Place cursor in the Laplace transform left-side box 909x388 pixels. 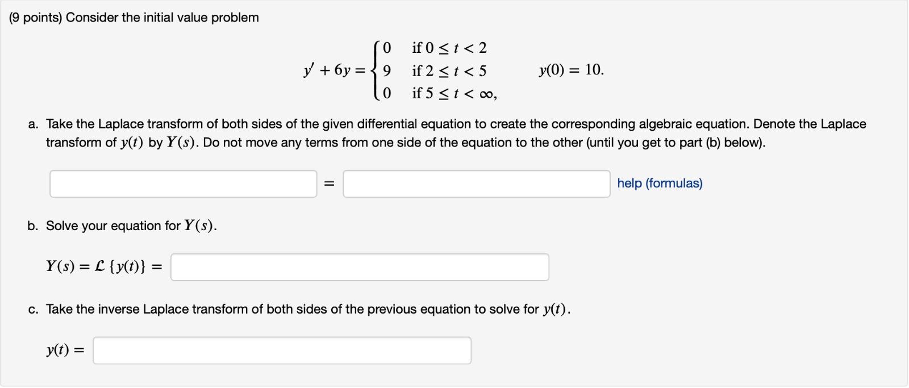click(x=183, y=183)
